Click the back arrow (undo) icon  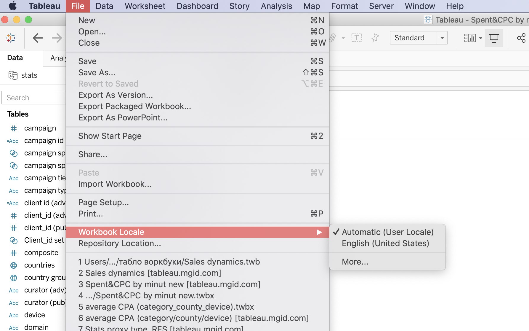point(38,38)
